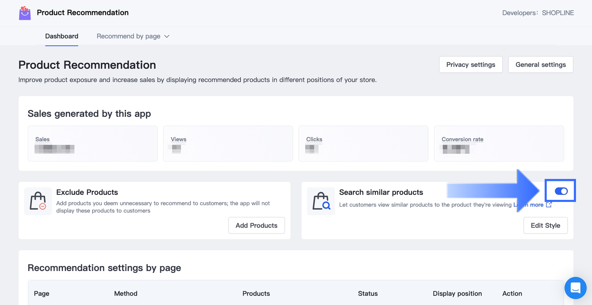The image size is (592, 305).
Task: Select the Clicks statistics card
Action: [363, 143]
